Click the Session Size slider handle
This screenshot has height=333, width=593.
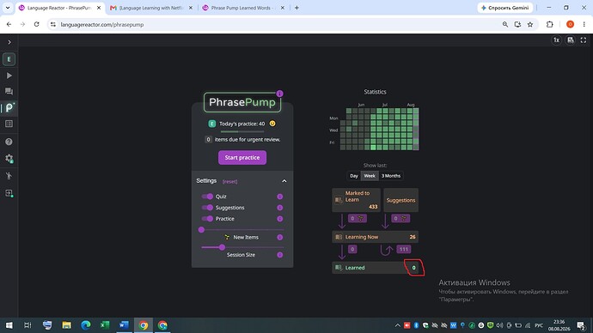[222, 247]
